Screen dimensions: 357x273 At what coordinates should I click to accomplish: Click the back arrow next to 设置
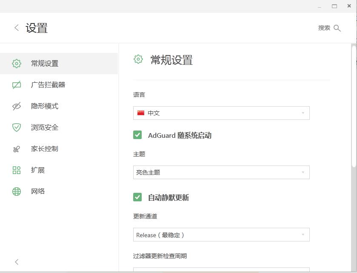pyautogui.click(x=17, y=28)
